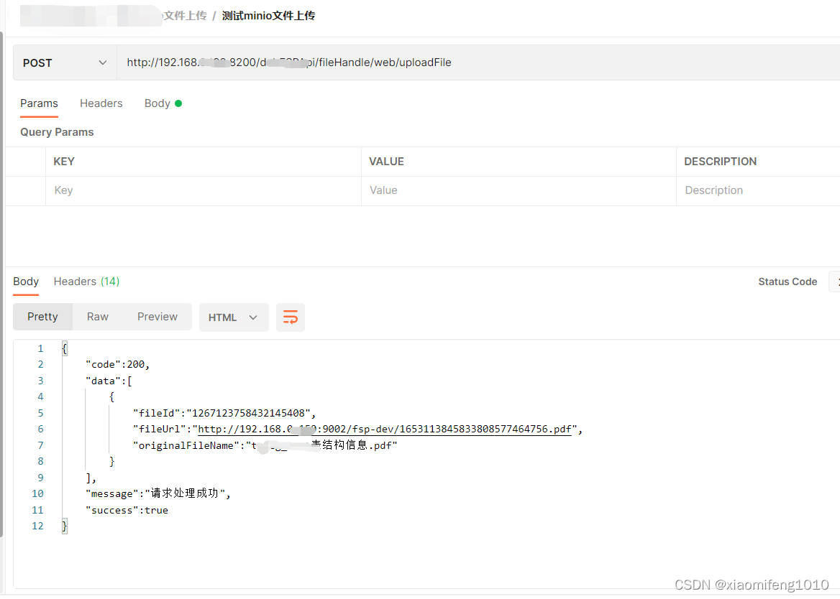This screenshot has width=840, height=599.
Task: Switch to Preview response view
Action: click(157, 317)
